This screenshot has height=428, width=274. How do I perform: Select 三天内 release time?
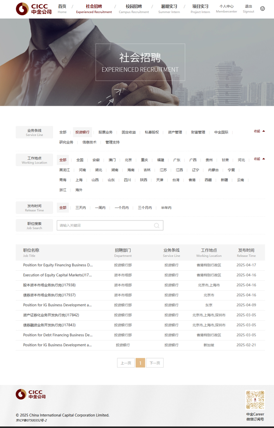[81, 208]
